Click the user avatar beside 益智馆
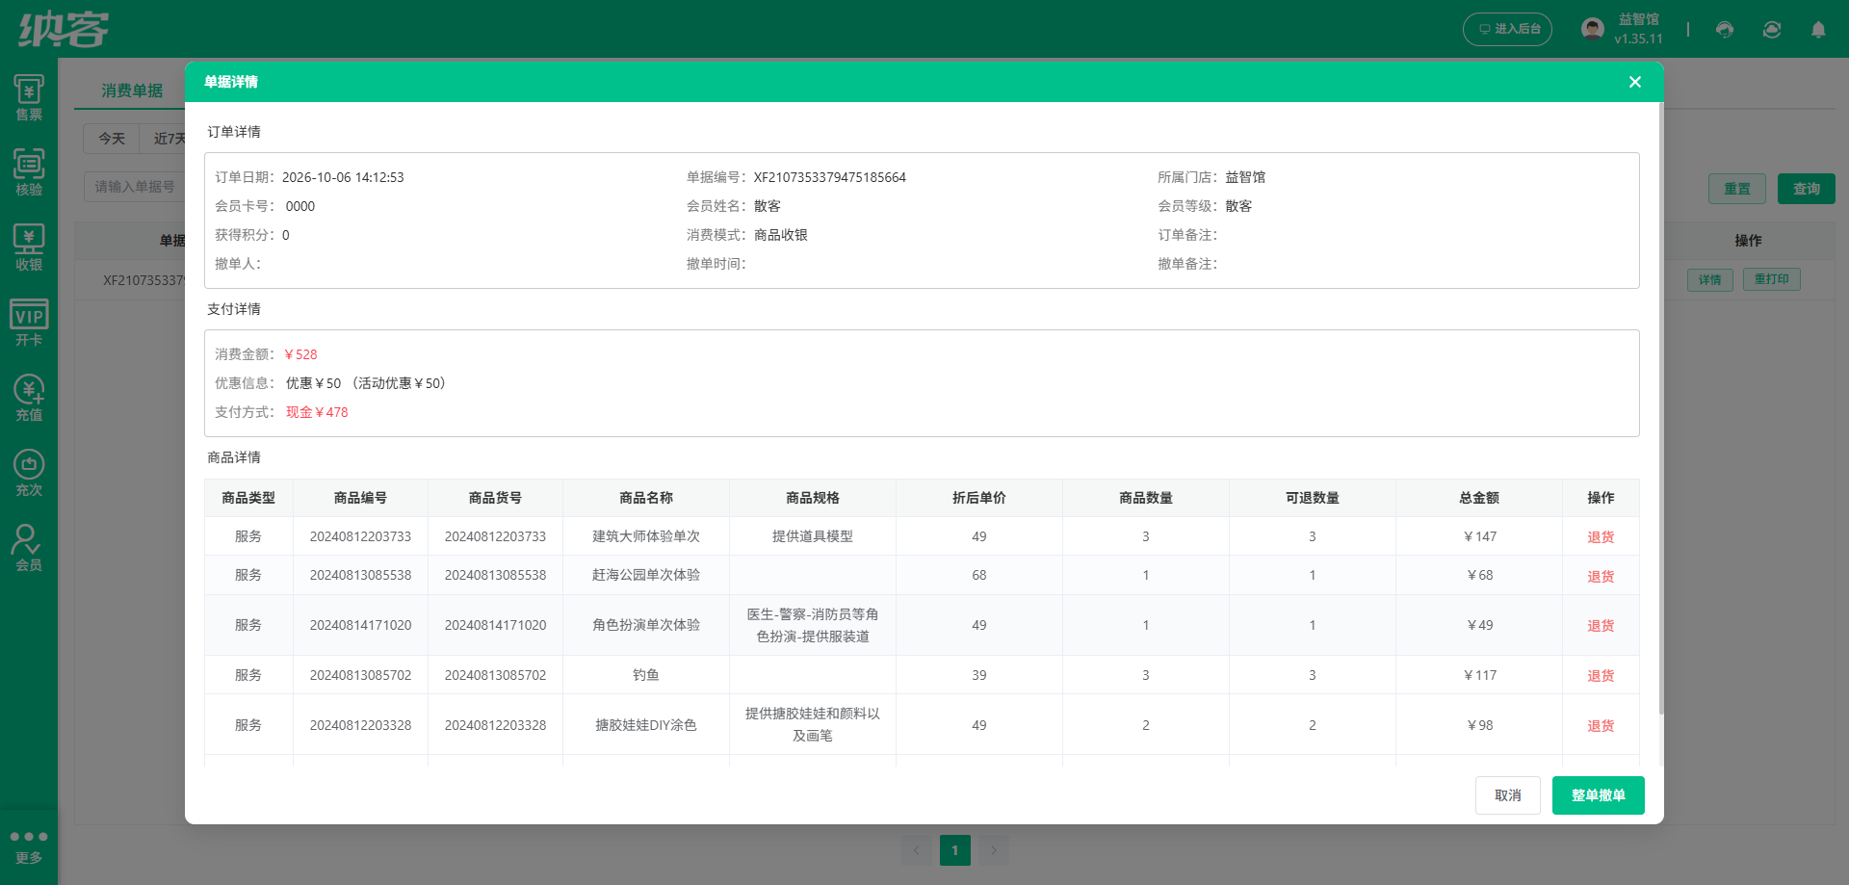Screen dimensions: 1849x885 click(x=1593, y=29)
